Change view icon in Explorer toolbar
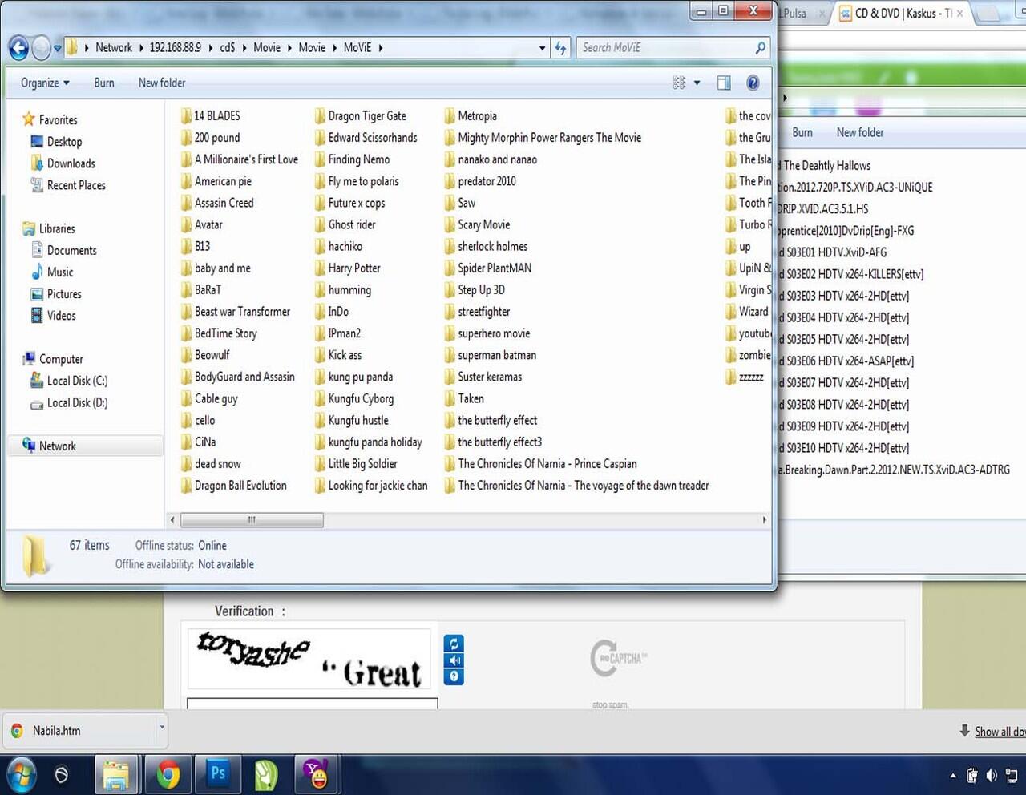 (680, 83)
